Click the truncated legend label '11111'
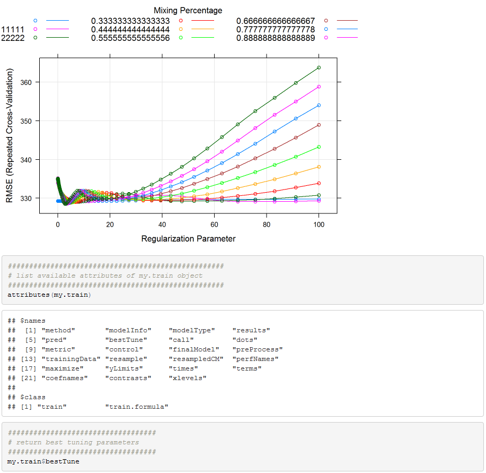Image resolution: width=486 pixels, height=473 pixels. [13, 30]
